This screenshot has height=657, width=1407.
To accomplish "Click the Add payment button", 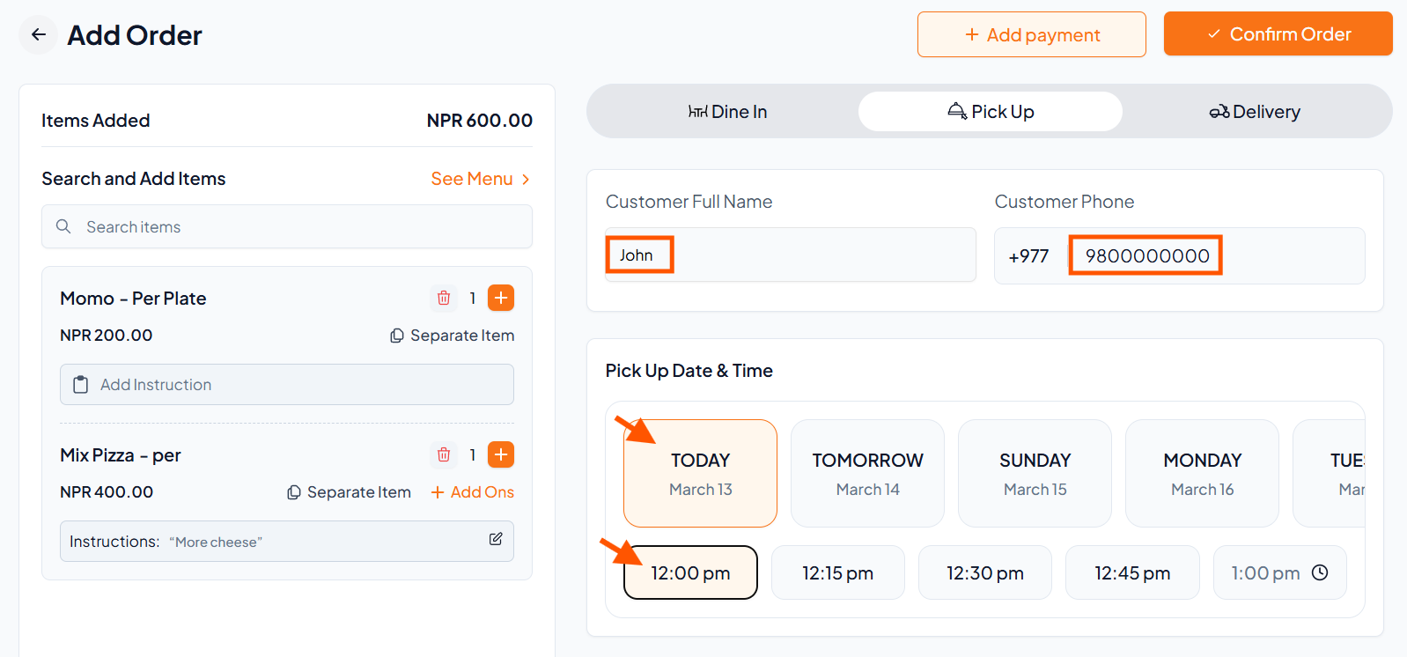I will coord(1031,35).
